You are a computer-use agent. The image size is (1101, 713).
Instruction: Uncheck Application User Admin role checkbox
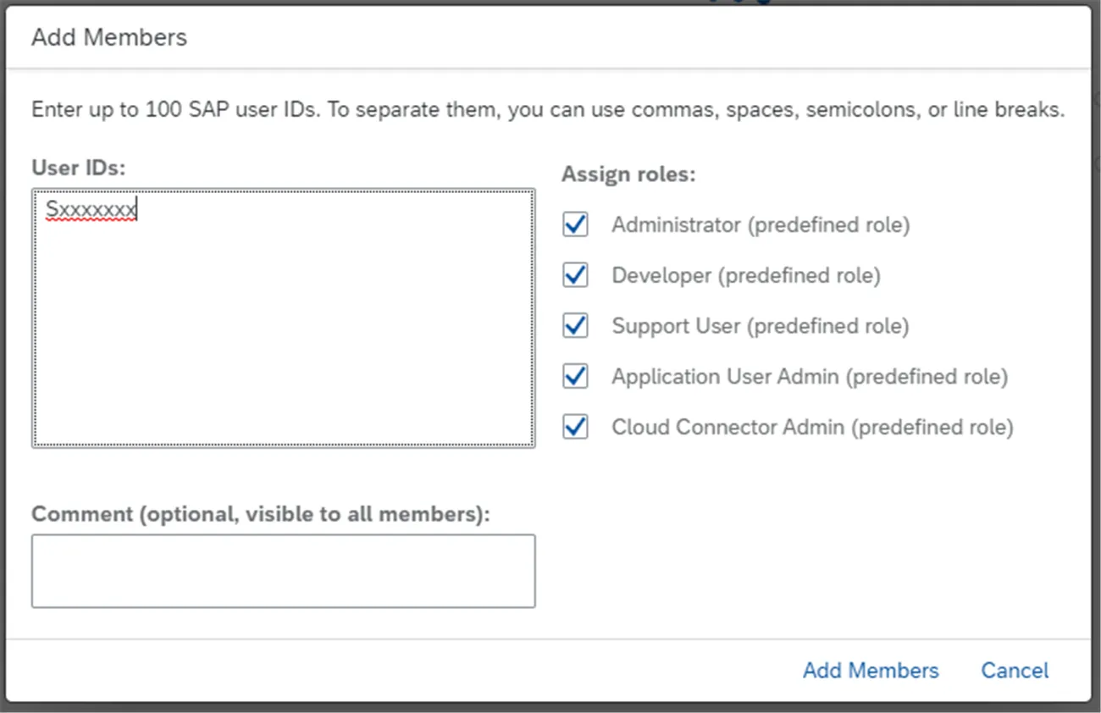point(576,376)
